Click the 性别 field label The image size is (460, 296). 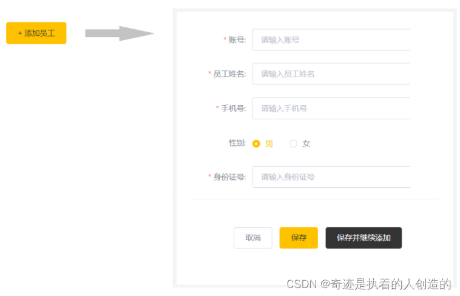[x=237, y=143]
